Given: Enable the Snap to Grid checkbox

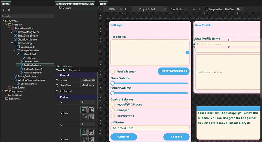Looking at the screenshot, I should tap(207, 9).
